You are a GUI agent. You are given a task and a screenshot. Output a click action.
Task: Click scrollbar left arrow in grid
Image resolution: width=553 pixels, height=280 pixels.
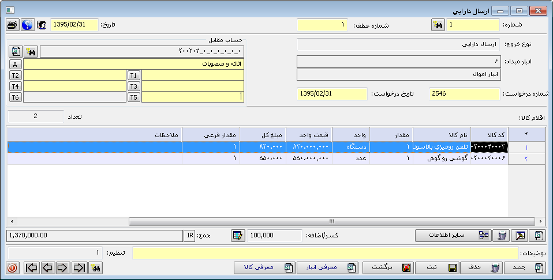[x=12, y=222]
